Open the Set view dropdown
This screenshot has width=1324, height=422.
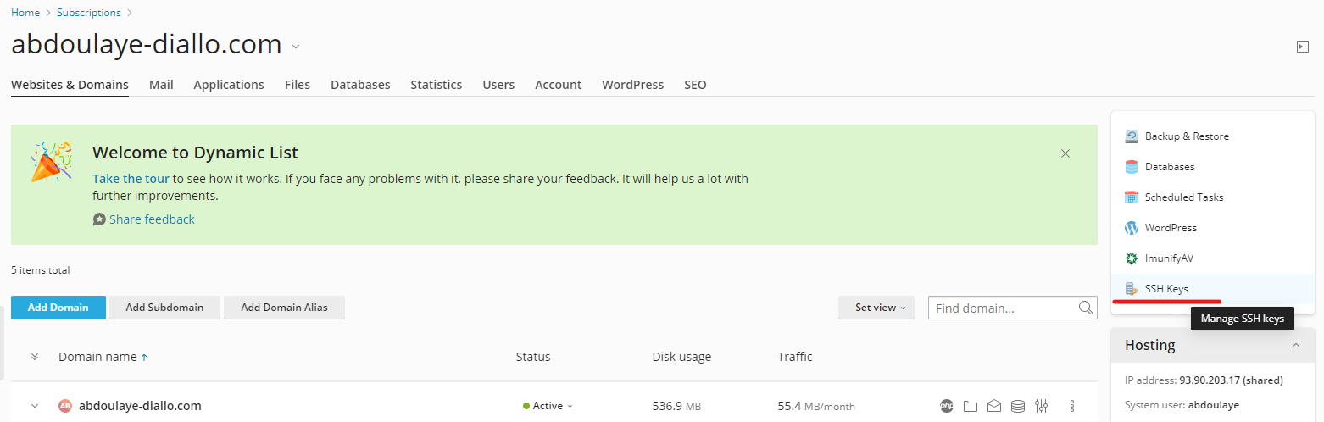coord(876,308)
